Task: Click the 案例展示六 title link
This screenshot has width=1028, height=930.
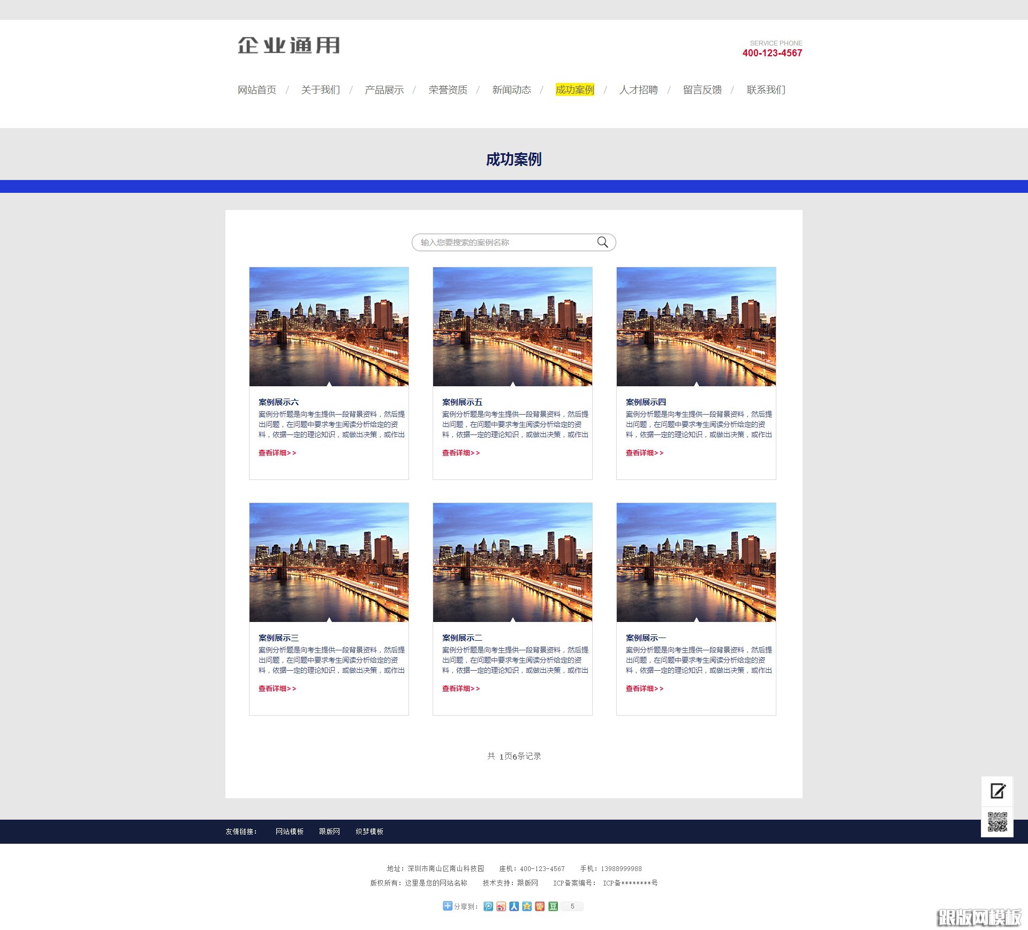Action: [x=278, y=402]
